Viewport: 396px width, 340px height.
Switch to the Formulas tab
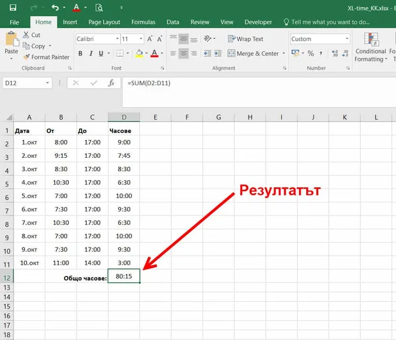(x=143, y=22)
